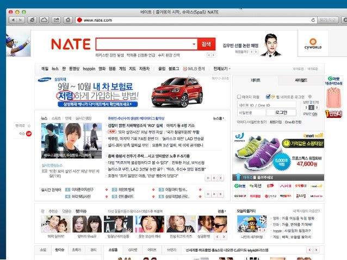
Task: Select security level 2
Action: [x=311, y=107]
